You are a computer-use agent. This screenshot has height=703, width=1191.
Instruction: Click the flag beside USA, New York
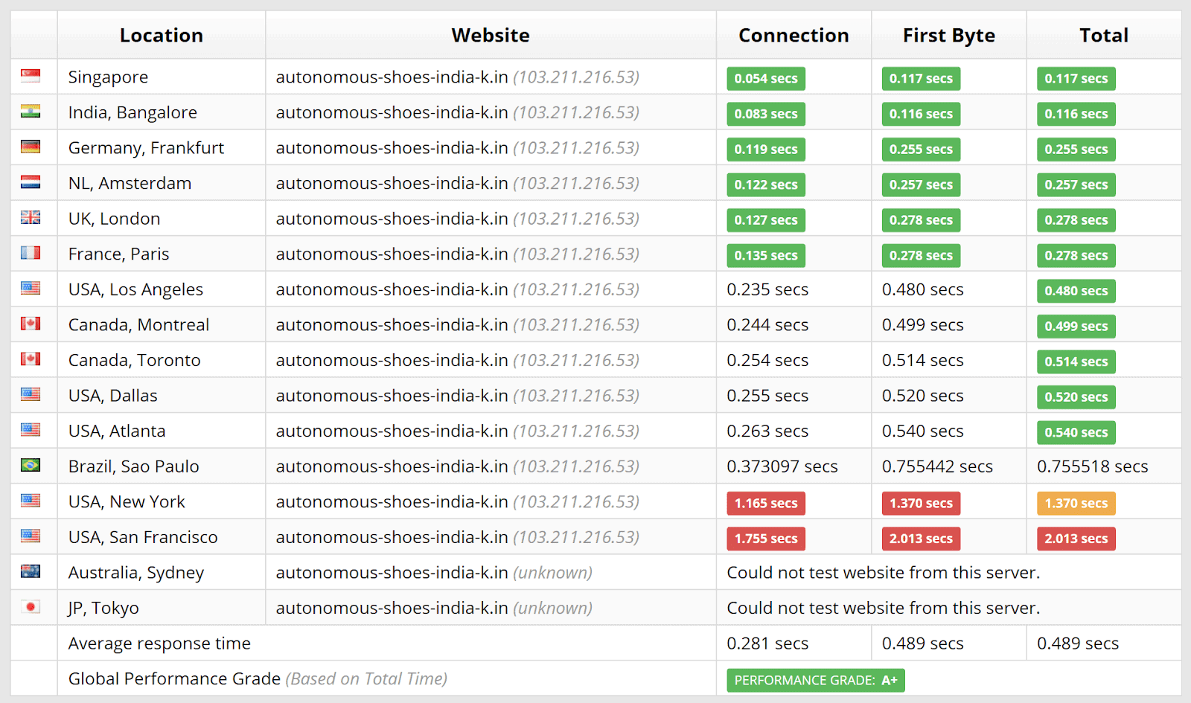(31, 501)
